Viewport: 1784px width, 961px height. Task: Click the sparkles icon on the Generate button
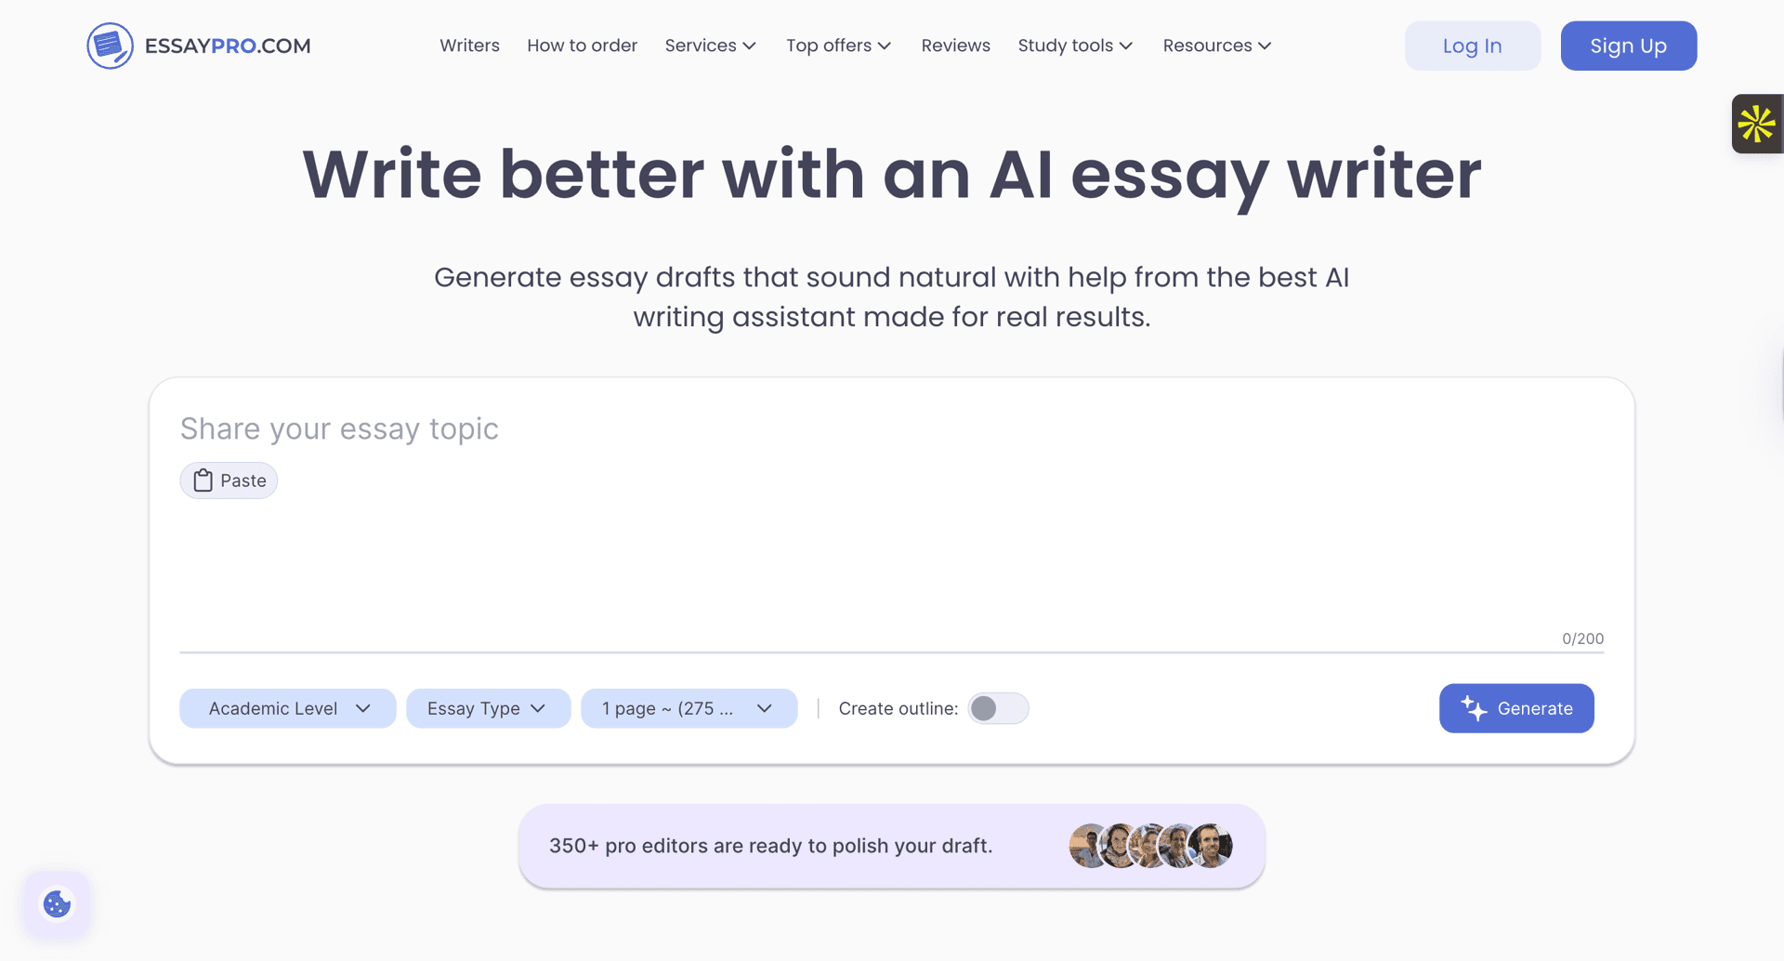click(1475, 708)
